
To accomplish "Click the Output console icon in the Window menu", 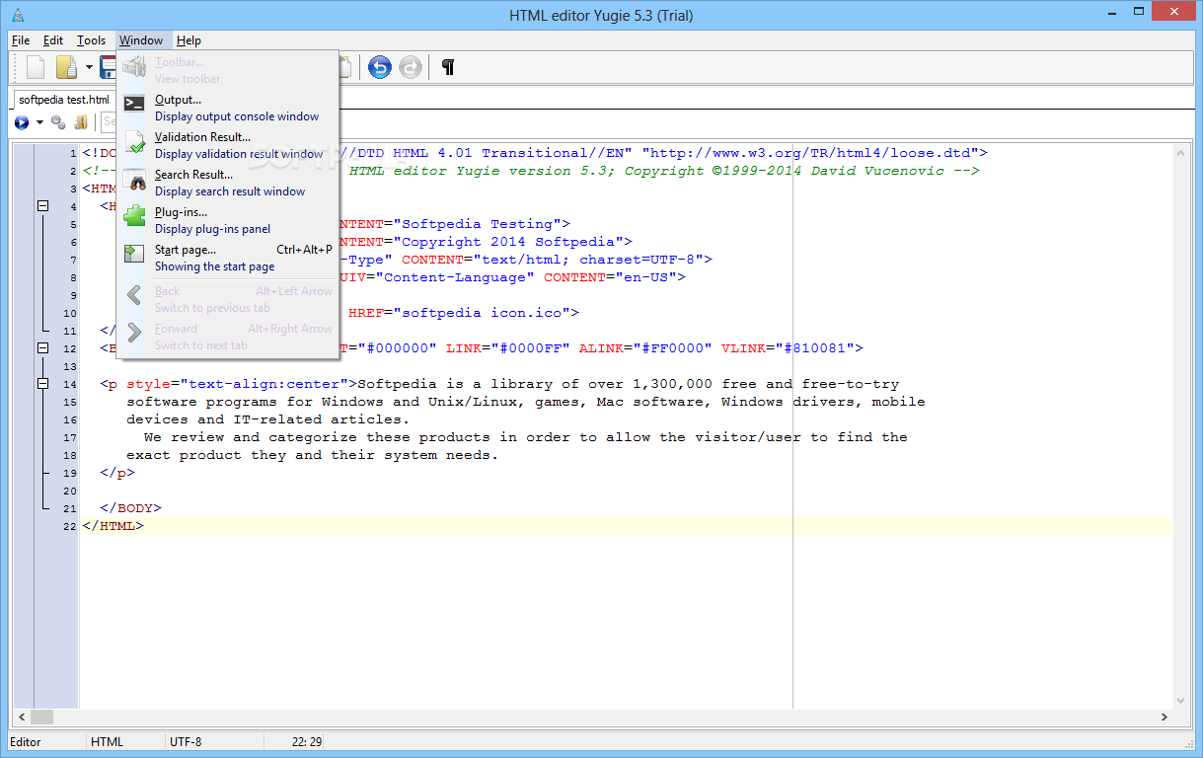I will 134,104.
